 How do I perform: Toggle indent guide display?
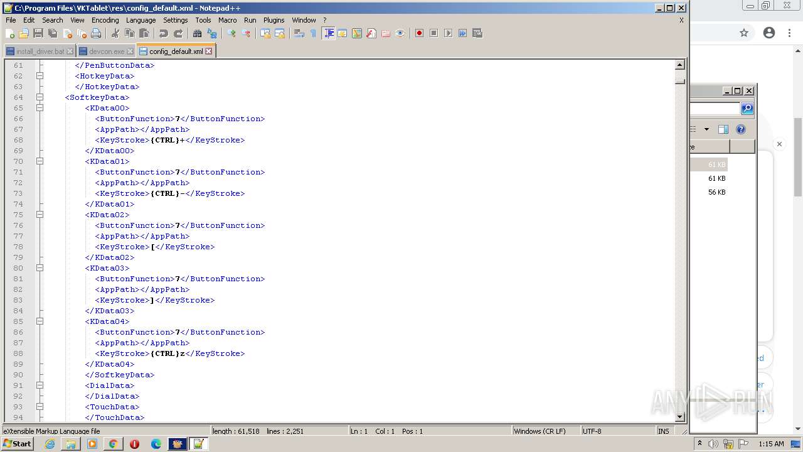[328, 33]
